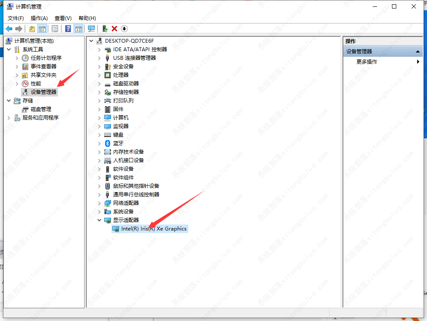Open 更多操作 in the actions pane

[367, 62]
